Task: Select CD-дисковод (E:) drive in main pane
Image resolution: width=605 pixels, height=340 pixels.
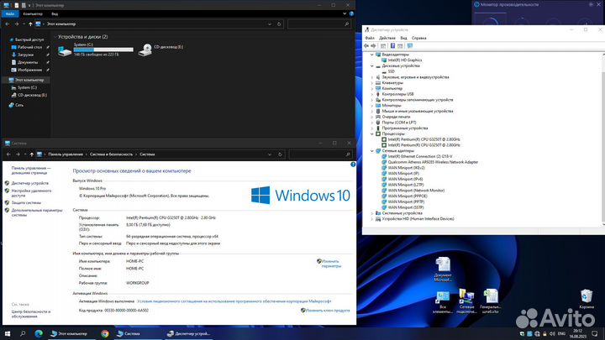Action: (160, 50)
